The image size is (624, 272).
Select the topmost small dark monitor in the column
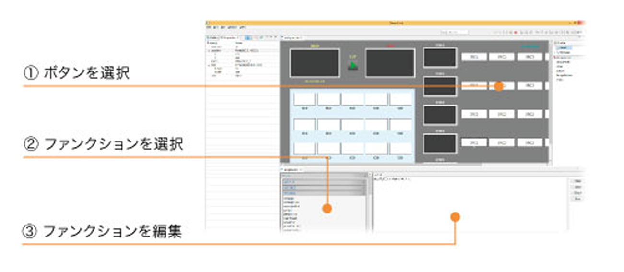tap(439, 58)
